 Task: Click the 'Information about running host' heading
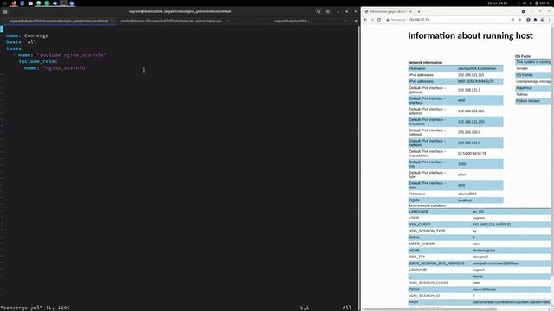pyautogui.click(x=470, y=35)
